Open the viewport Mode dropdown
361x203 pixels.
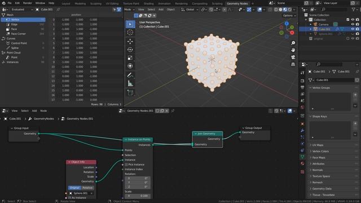click(129, 10)
